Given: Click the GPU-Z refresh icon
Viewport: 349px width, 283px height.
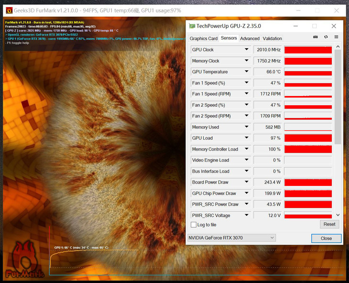Looking at the screenshot, I should (x=326, y=37).
